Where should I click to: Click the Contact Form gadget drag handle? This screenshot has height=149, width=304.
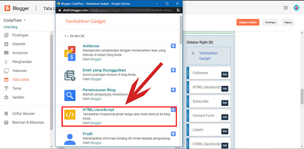click(x=188, y=116)
